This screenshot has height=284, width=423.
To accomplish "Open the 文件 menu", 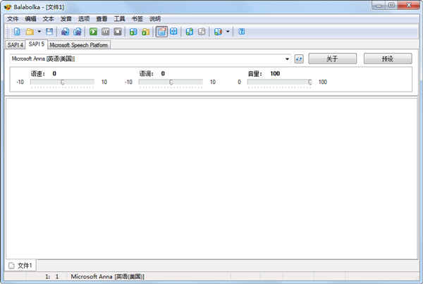I will point(13,19).
